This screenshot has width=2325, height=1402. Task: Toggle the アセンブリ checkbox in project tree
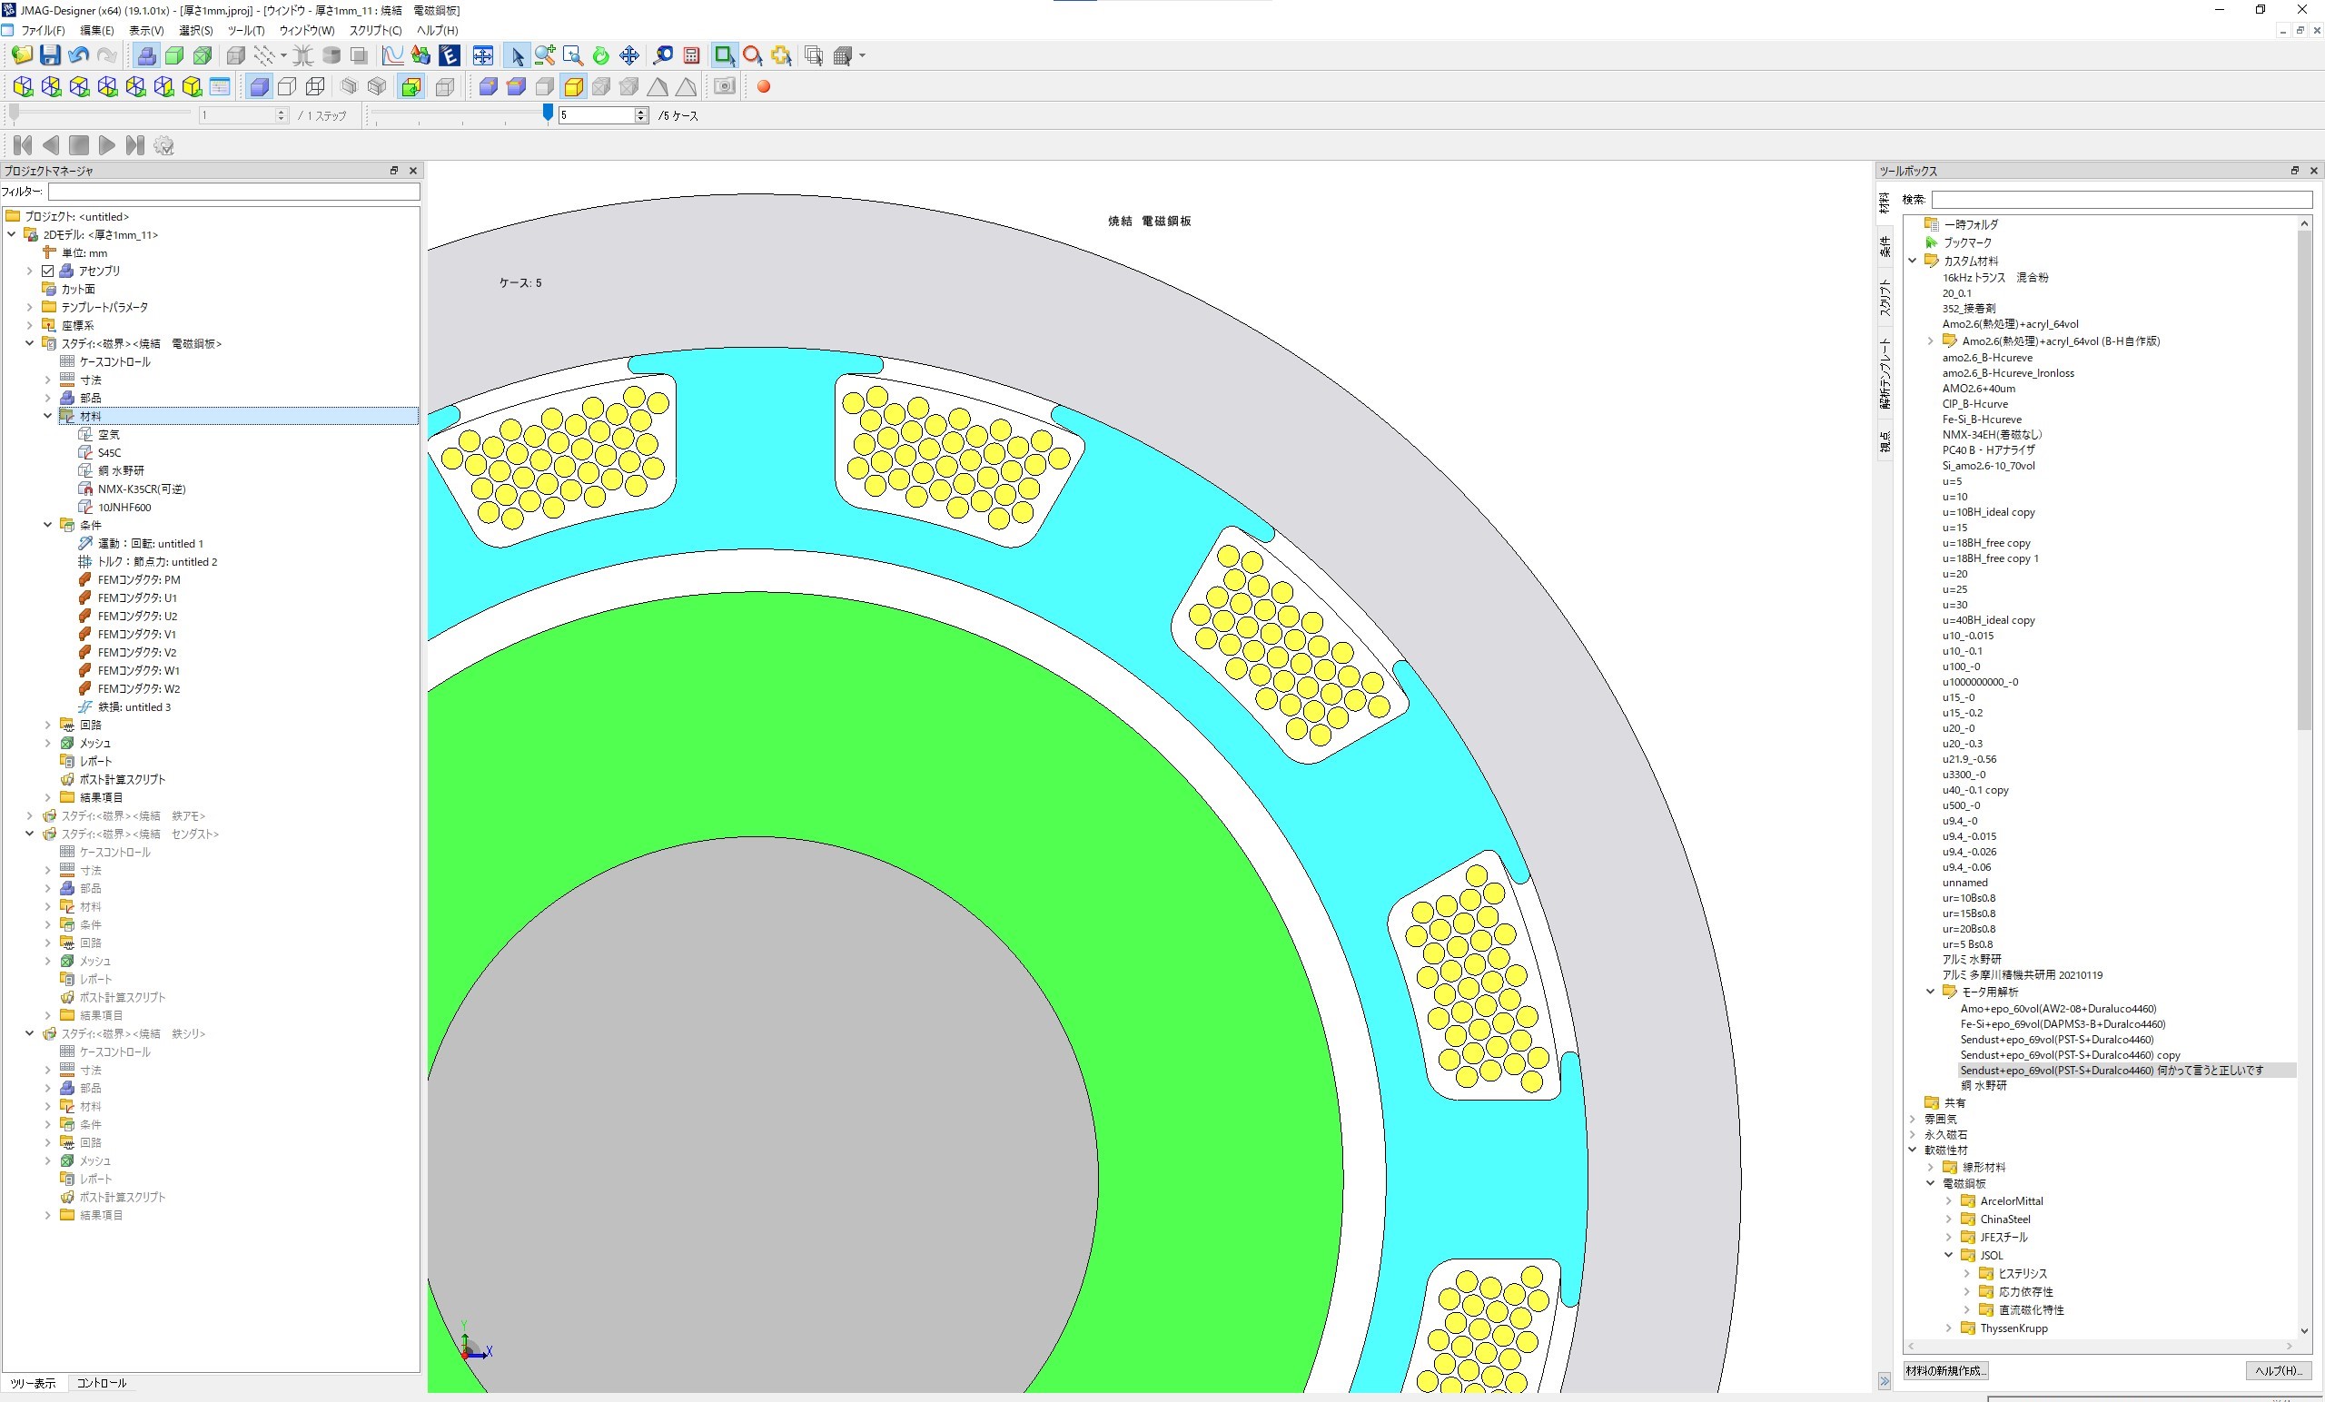click(47, 271)
